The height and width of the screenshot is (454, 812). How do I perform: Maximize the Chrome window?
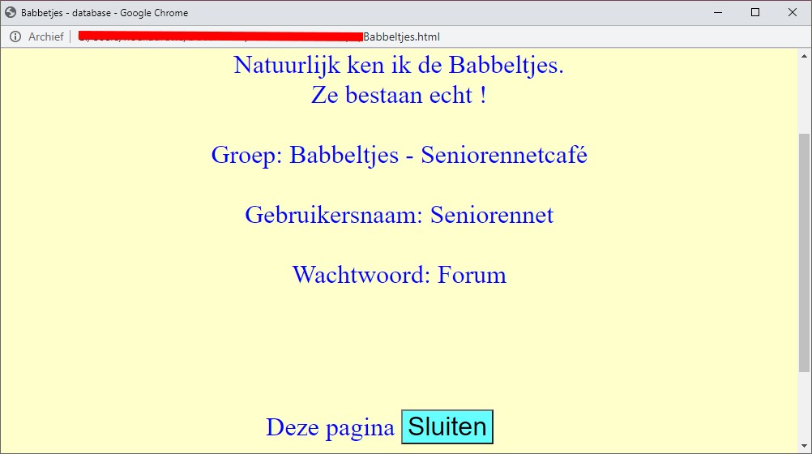pos(755,12)
